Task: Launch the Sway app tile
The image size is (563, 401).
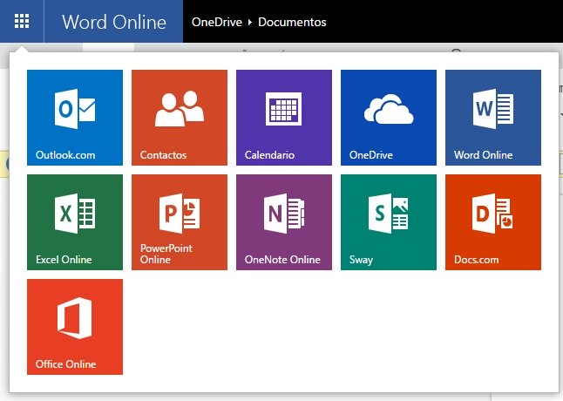Action: pos(389,222)
